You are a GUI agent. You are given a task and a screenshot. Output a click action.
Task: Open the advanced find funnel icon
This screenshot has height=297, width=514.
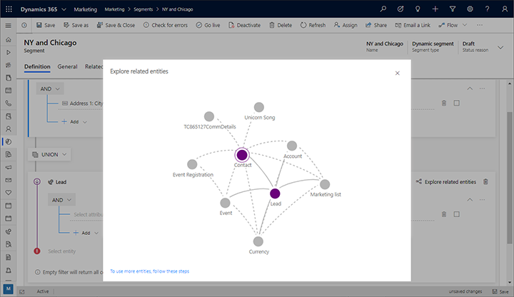(x=453, y=9)
